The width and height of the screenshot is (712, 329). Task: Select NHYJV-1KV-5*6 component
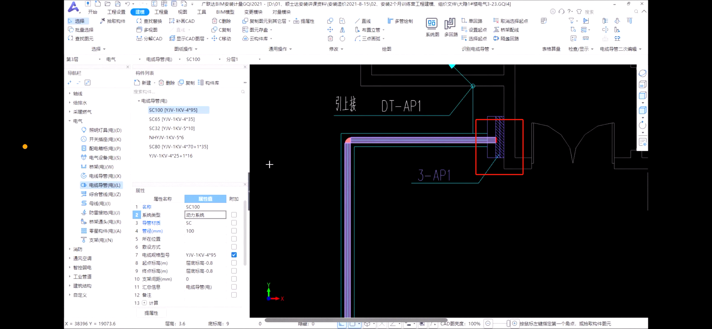(166, 137)
